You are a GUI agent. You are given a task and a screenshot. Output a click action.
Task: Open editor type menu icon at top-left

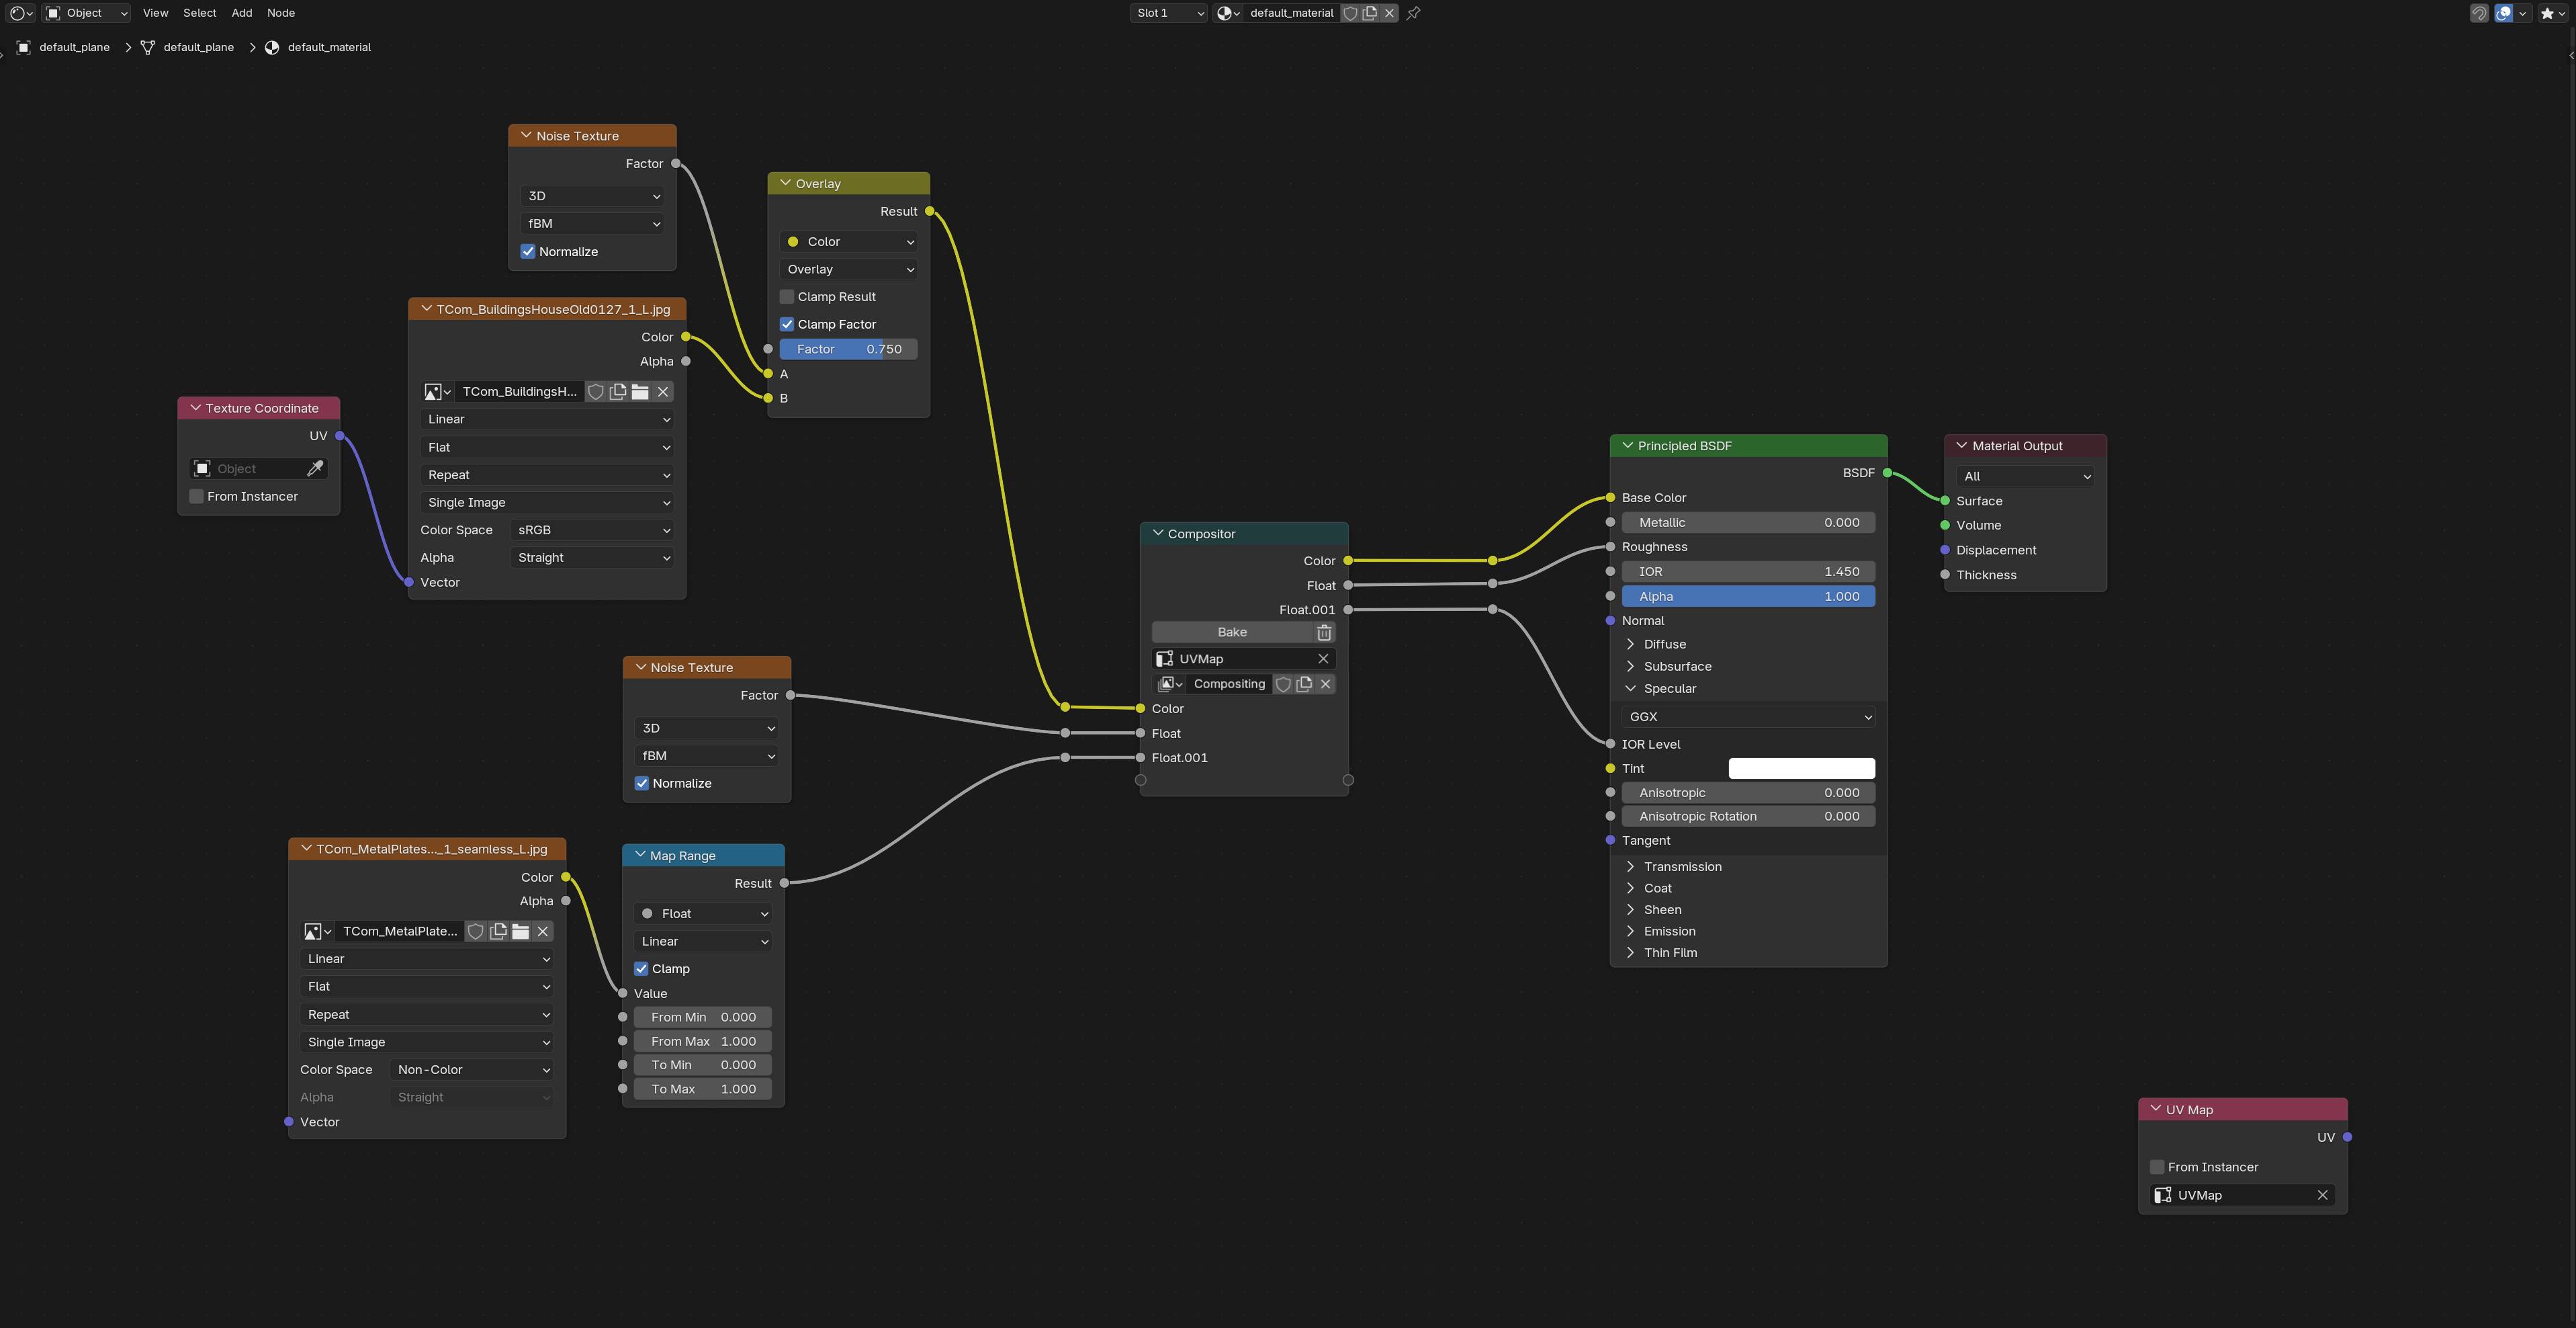pyautogui.click(x=21, y=13)
